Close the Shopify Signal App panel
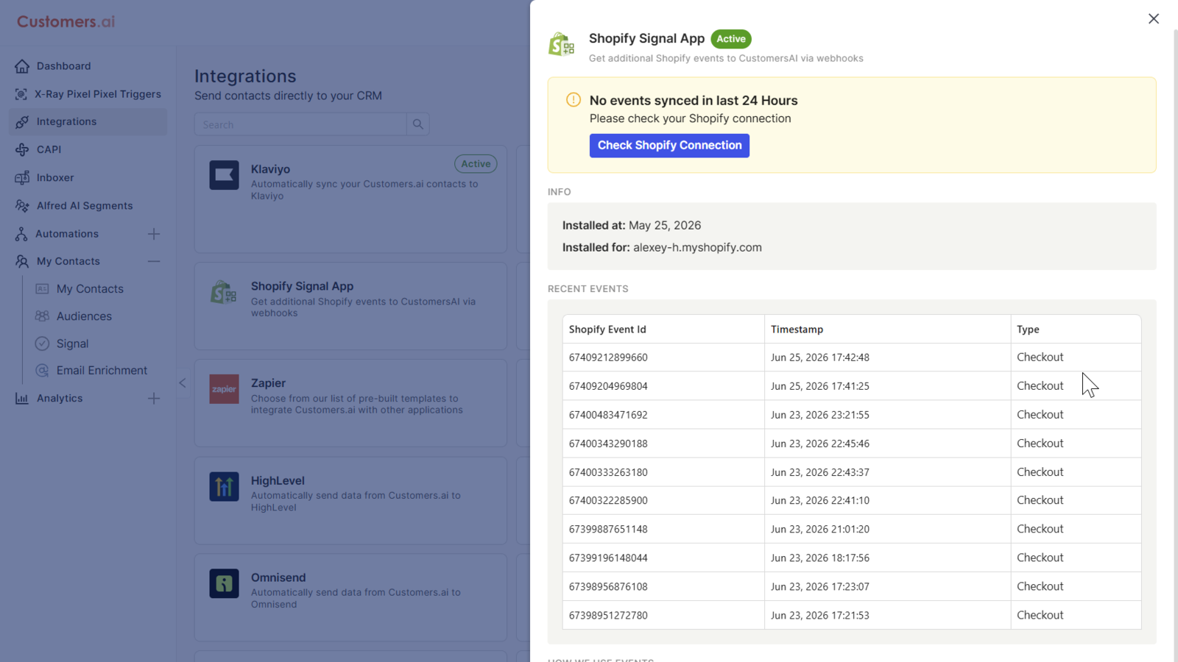 (x=1154, y=19)
